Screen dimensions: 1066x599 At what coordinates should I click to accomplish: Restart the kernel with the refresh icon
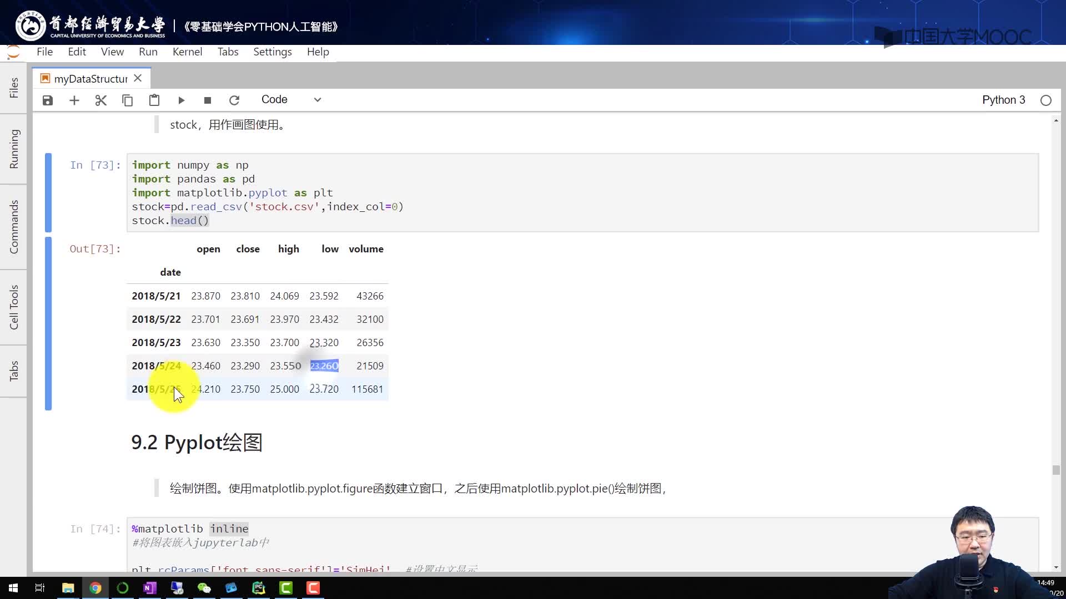point(234,100)
